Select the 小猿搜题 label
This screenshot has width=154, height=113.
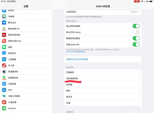click(12, 59)
